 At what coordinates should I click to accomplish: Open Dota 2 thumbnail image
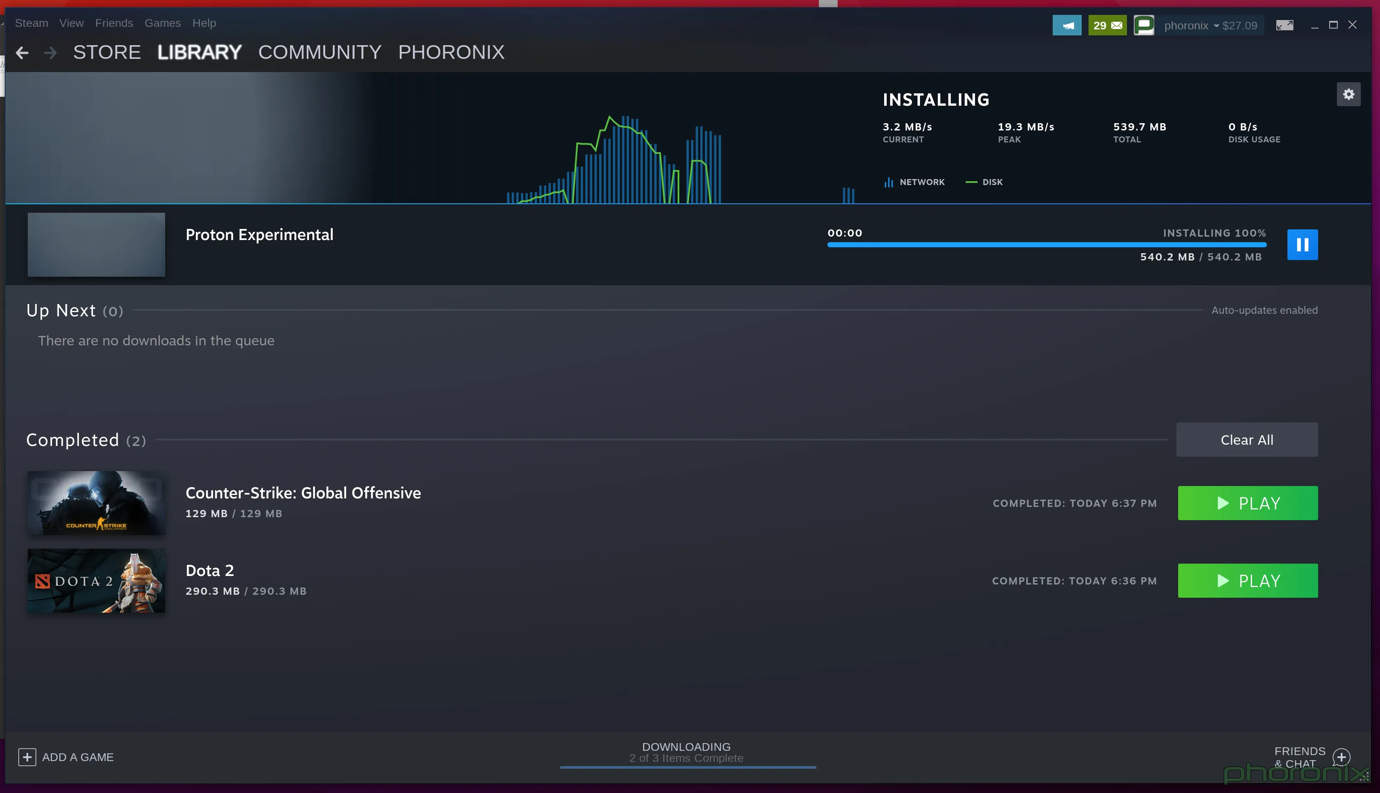[x=96, y=581]
